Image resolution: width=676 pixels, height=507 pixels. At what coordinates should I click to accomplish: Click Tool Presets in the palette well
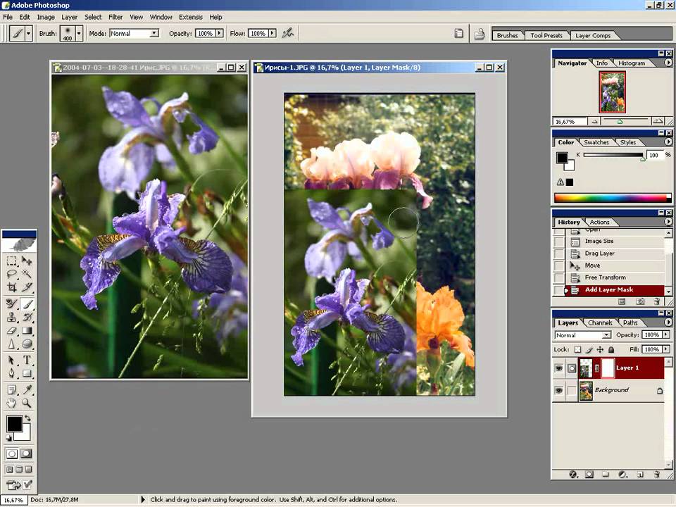(x=546, y=35)
